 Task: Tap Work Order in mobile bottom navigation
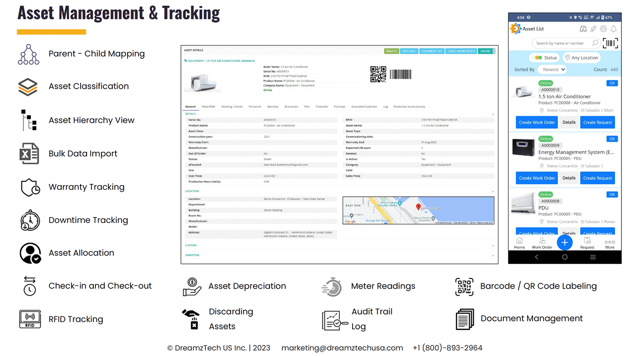pyautogui.click(x=542, y=243)
